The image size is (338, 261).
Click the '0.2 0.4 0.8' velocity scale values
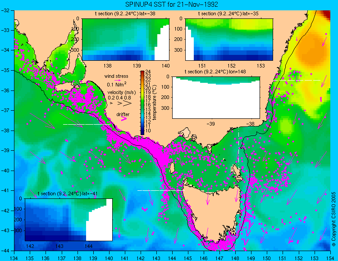coord(119,98)
